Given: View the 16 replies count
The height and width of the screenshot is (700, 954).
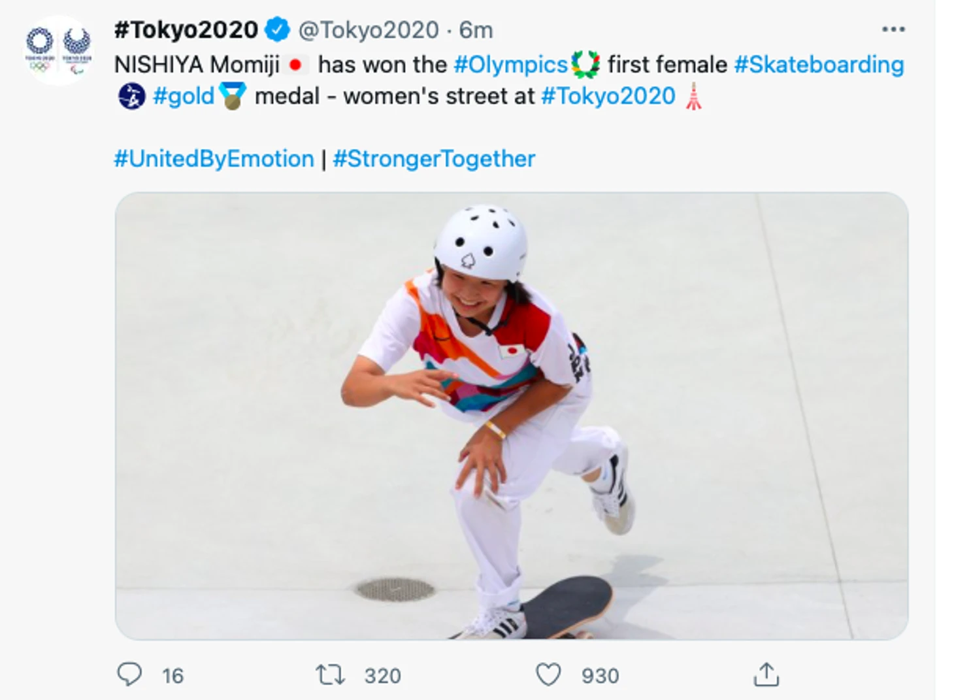Looking at the screenshot, I should (173, 676).
